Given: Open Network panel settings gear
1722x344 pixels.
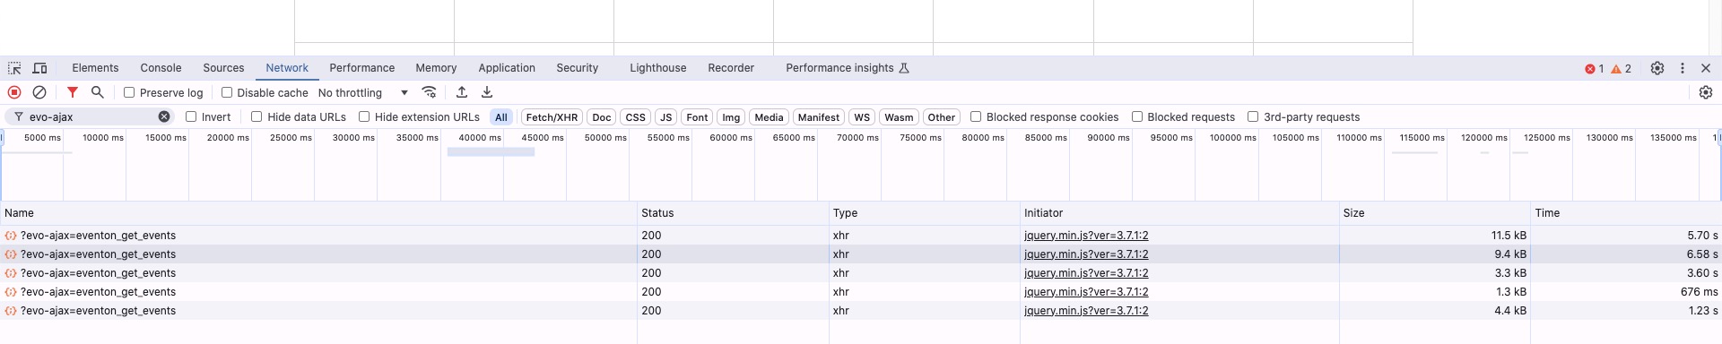Looking at the screenshot, I should tap(1706, 92).
